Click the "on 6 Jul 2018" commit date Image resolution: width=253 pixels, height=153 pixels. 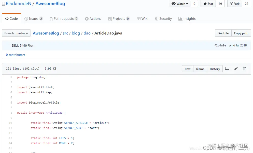pyautogui.click(x=238, y=45)
